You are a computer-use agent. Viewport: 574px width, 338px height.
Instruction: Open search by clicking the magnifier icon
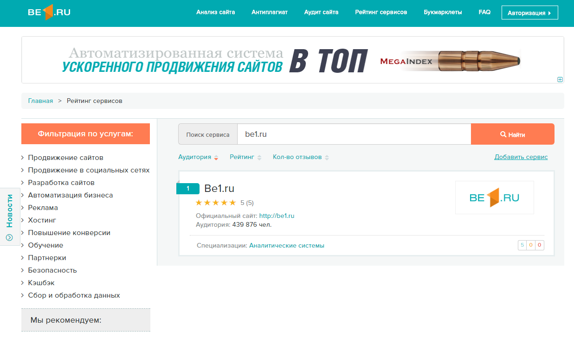coord(503,134)
